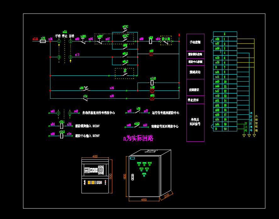Viewport: 279px width, 219px height.
Task: Click the red N neutral label
Action: [x=179, y=35]
